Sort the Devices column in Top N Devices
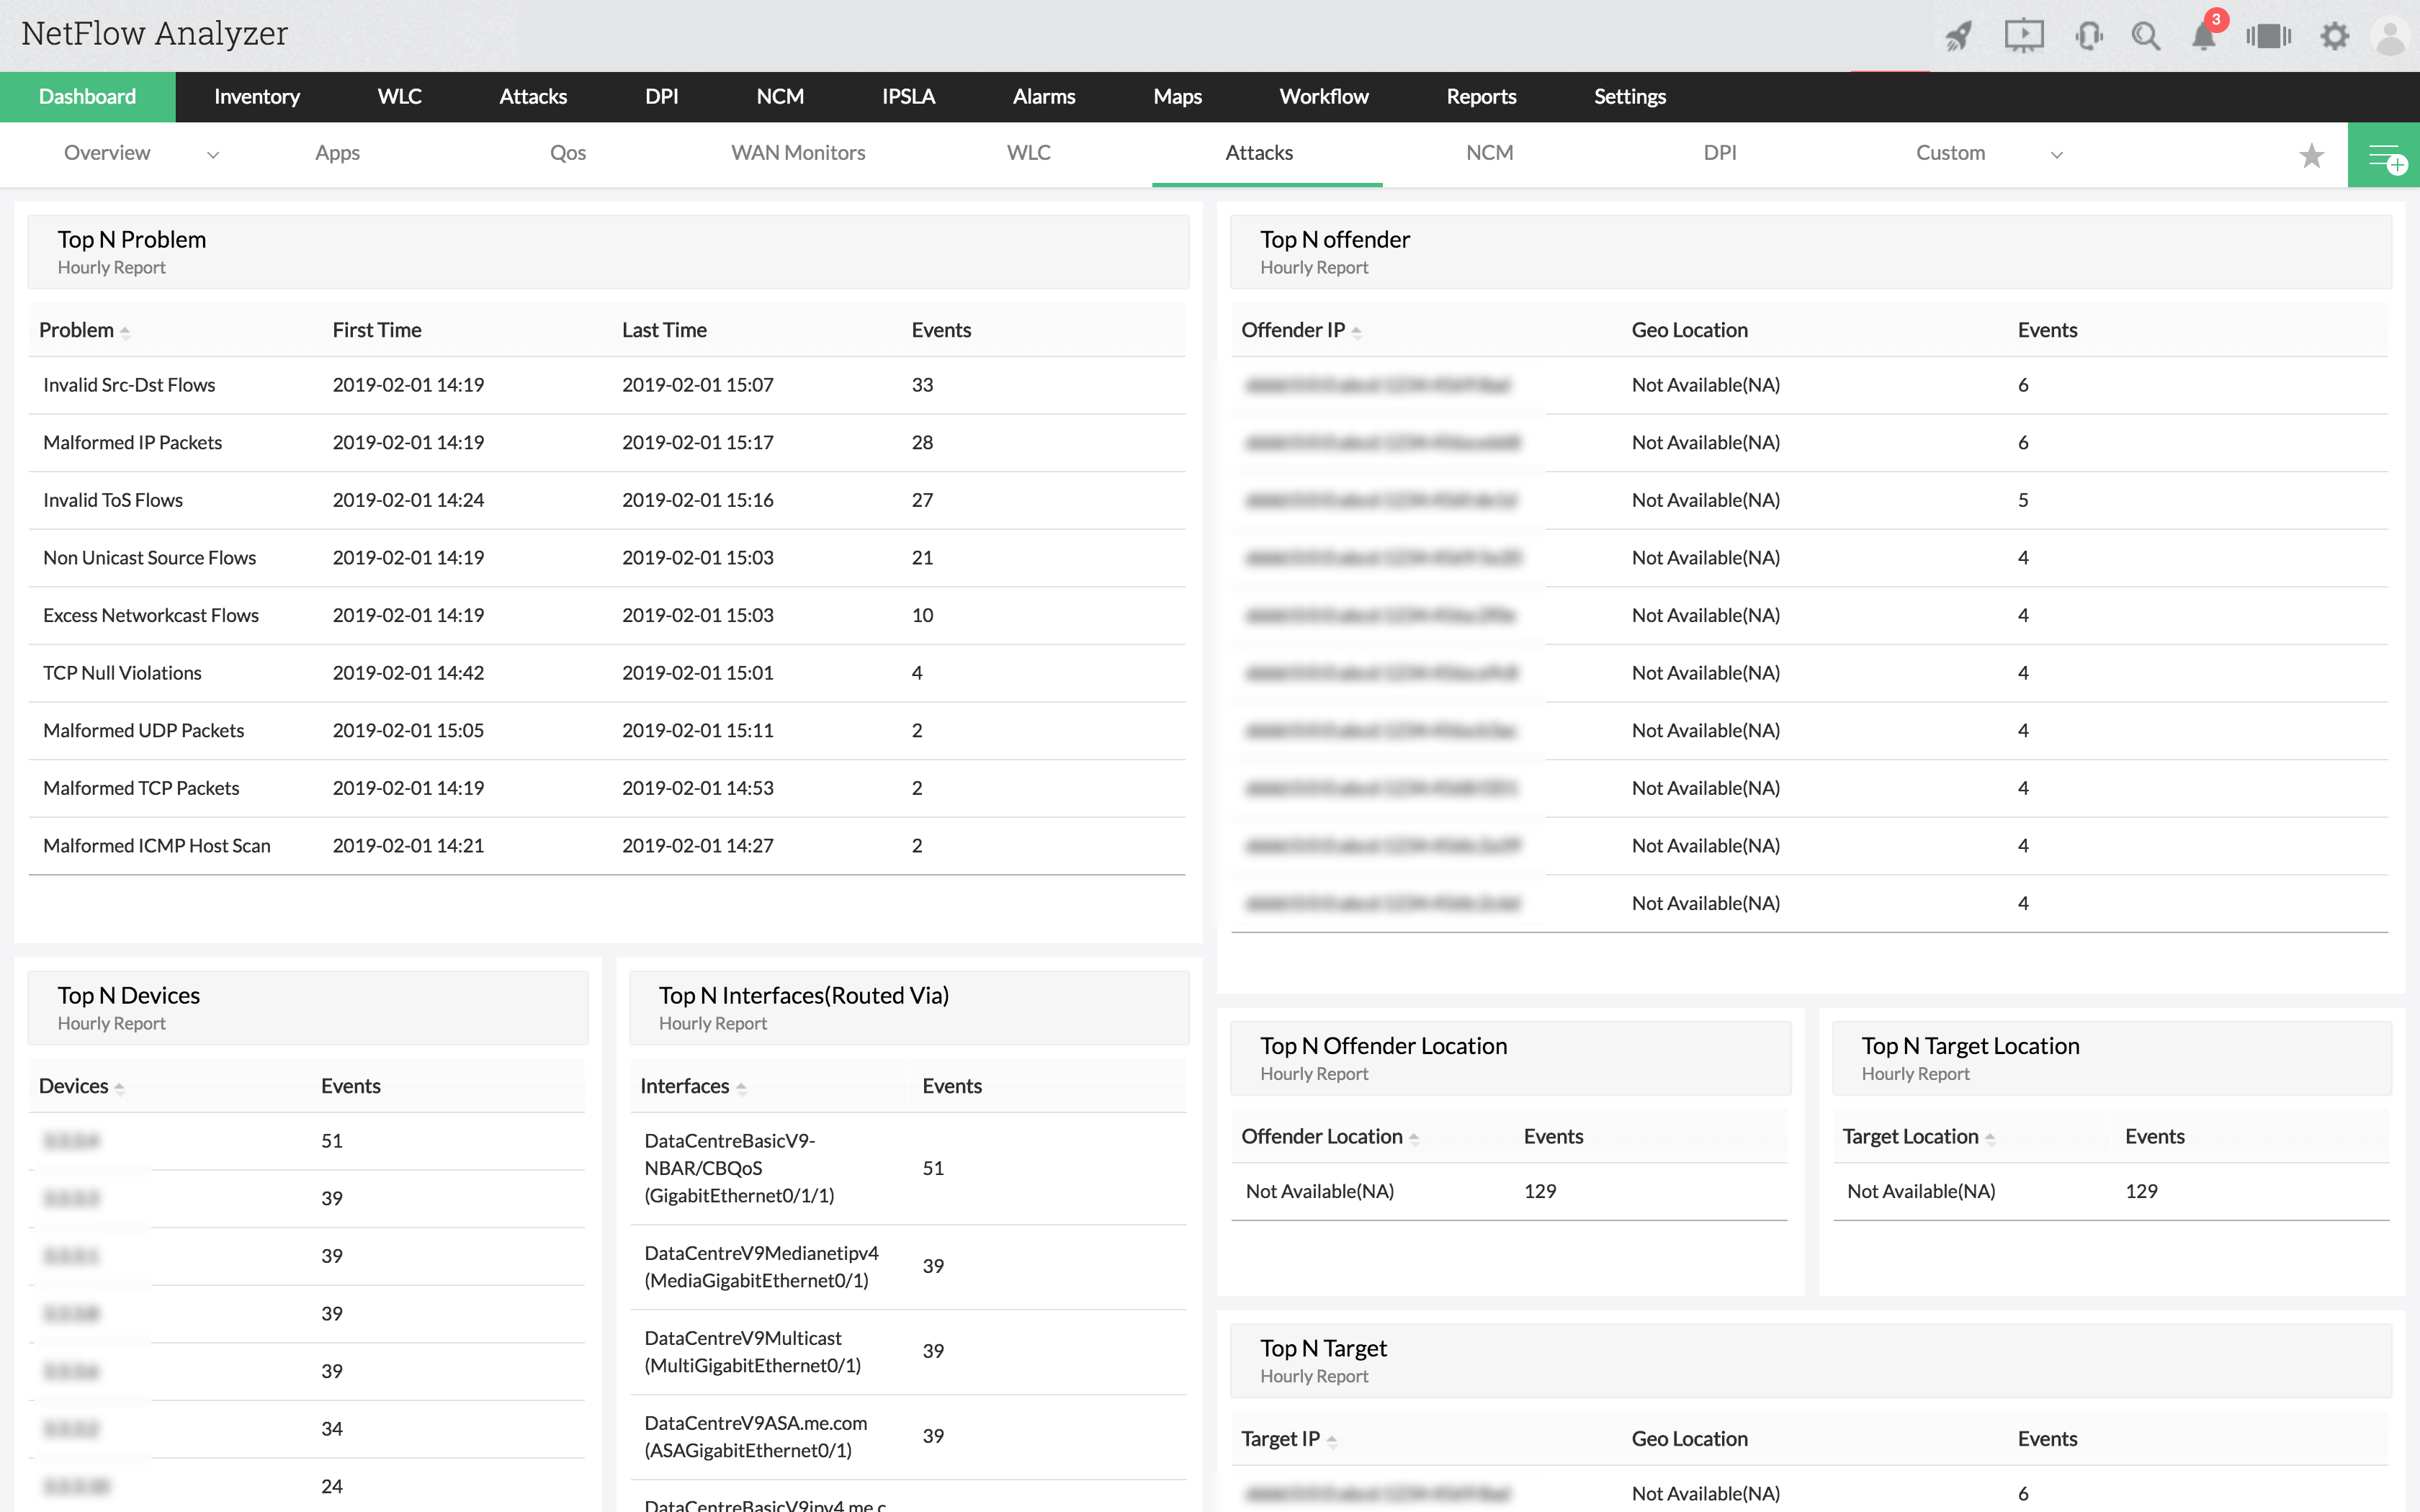Screen dimensions: 2420x1512 119,1088
